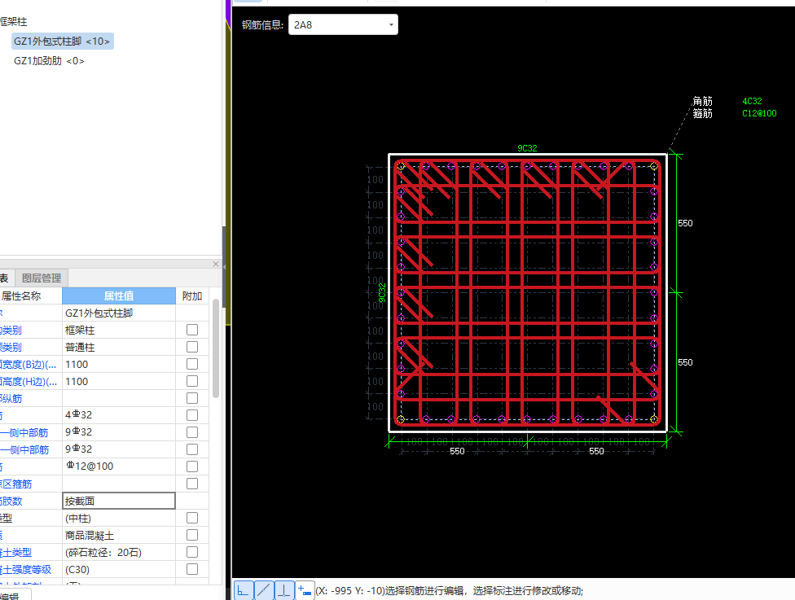
Task: Tick the 附加 checkbox for (C30) row
Action: pyautogui.click(x=192, y=569)
